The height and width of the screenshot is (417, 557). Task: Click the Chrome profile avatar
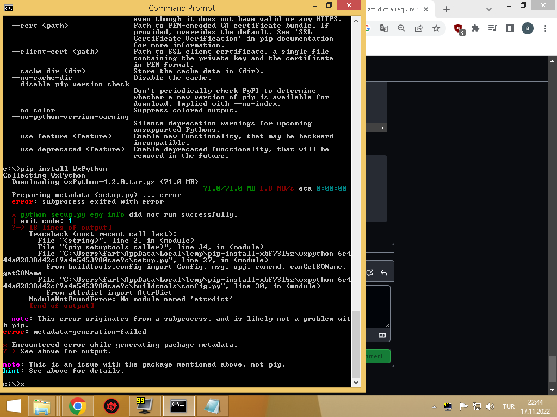pyautogui.click(x=528, y=28)
